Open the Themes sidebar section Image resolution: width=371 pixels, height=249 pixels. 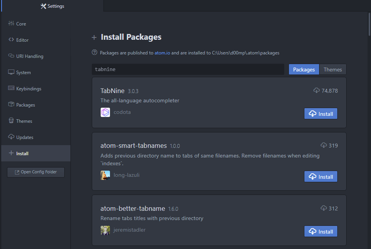tap(24, 121)
